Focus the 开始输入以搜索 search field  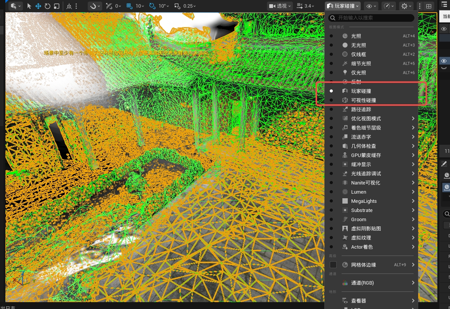coord(371,18)
